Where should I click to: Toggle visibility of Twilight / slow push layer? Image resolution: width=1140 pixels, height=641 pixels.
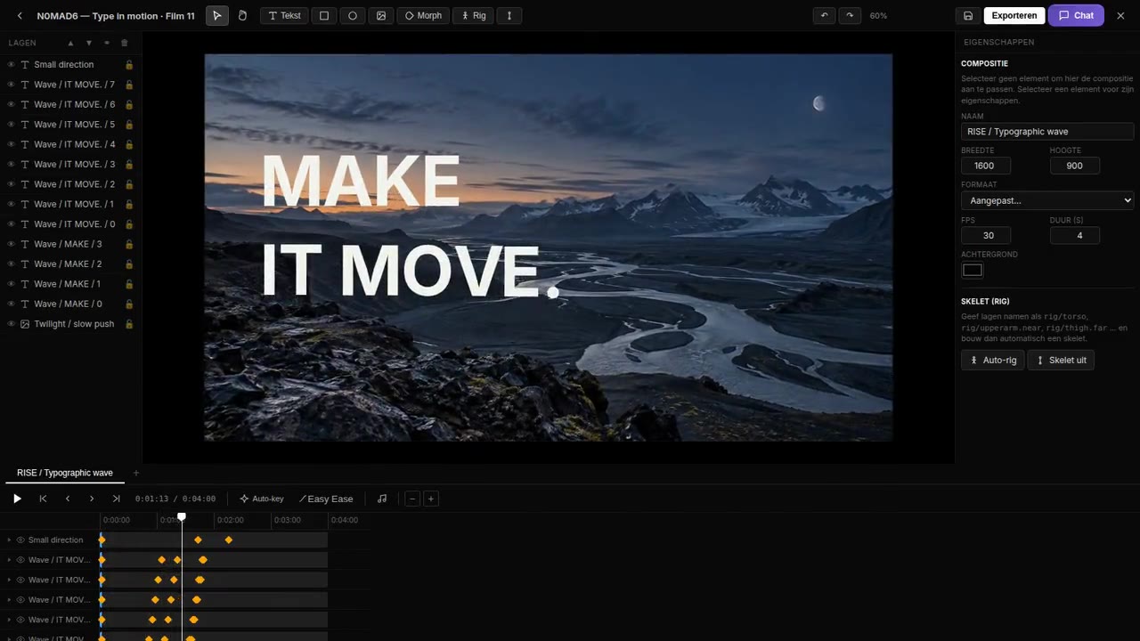pos(11,324)
